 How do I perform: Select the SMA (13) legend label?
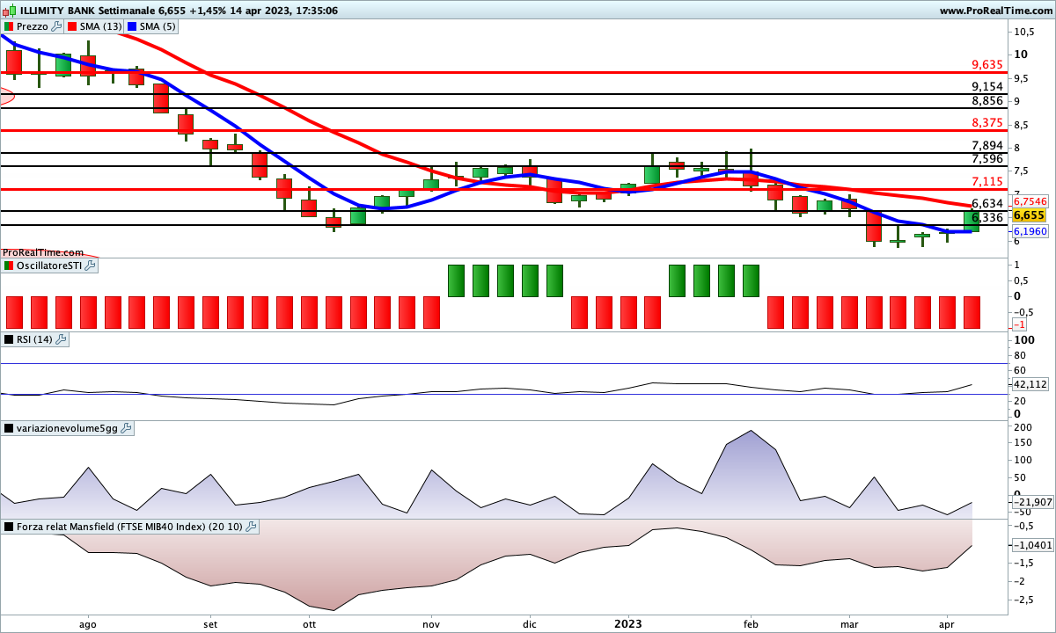click(100, 26)
